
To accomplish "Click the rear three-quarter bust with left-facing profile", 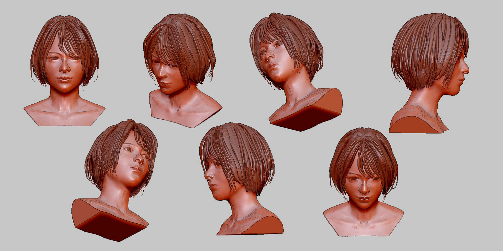I will pyautogui.click(x=241, y=179).
